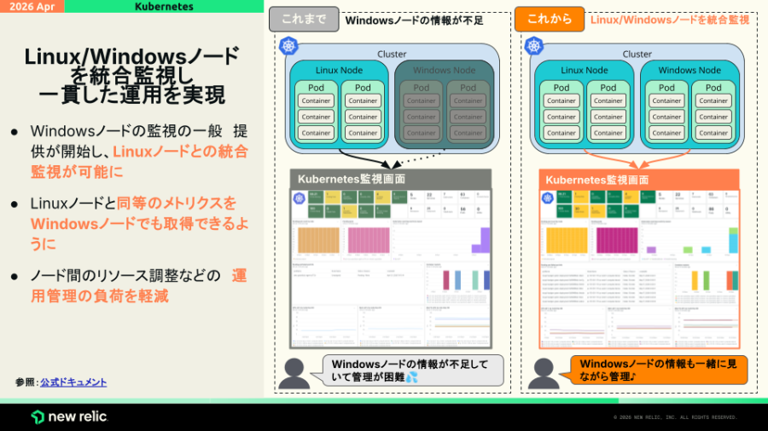This screenshot has height=431, width=768.
Task: Open the orange-framed Kubernetes dashboard screenshot
Action: (x=639, y=269)
